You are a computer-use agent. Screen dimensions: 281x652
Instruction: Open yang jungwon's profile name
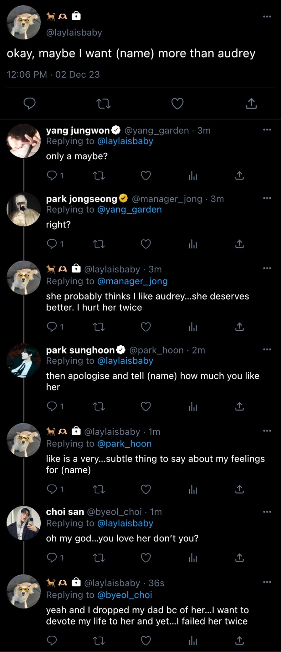click(x=78, y=130)
